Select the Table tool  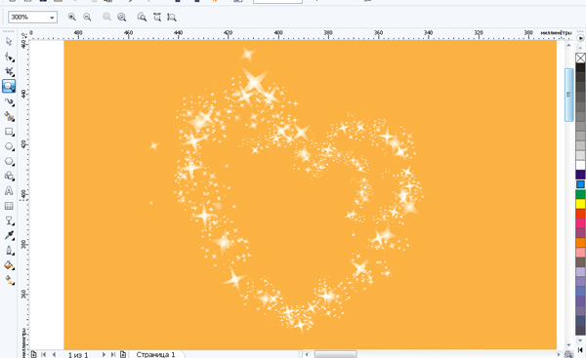tap(9, 206)
